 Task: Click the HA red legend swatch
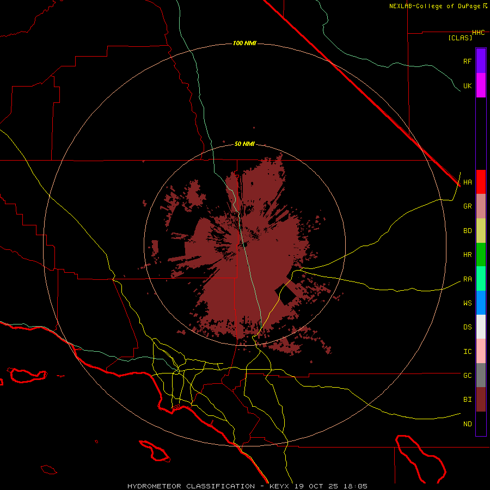point(481,182)
